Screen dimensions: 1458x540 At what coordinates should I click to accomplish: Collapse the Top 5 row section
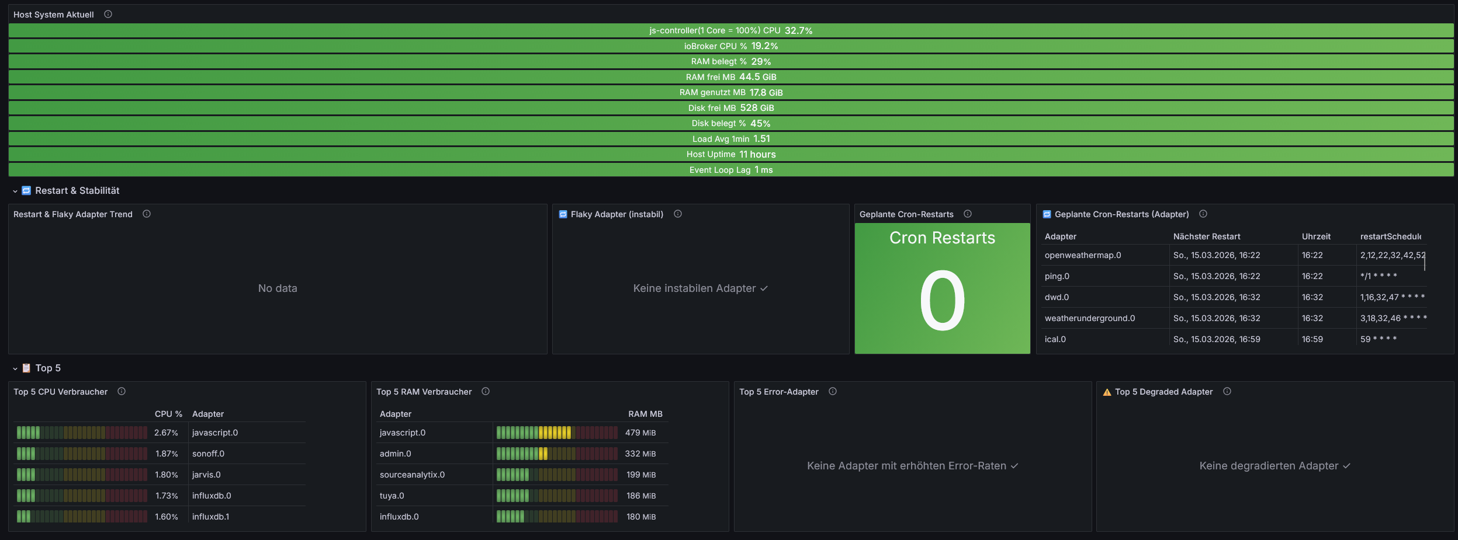pos(15,369)
